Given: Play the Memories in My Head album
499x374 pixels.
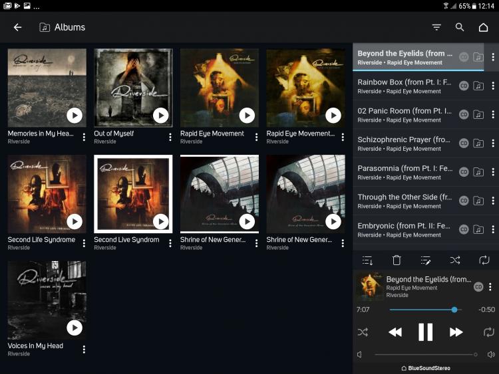Looking at the screenshot, I should pyautogui.click(x=75, y=116).
